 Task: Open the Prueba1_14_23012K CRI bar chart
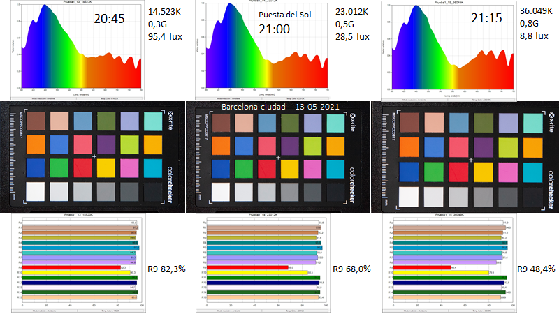click(263, 262)
